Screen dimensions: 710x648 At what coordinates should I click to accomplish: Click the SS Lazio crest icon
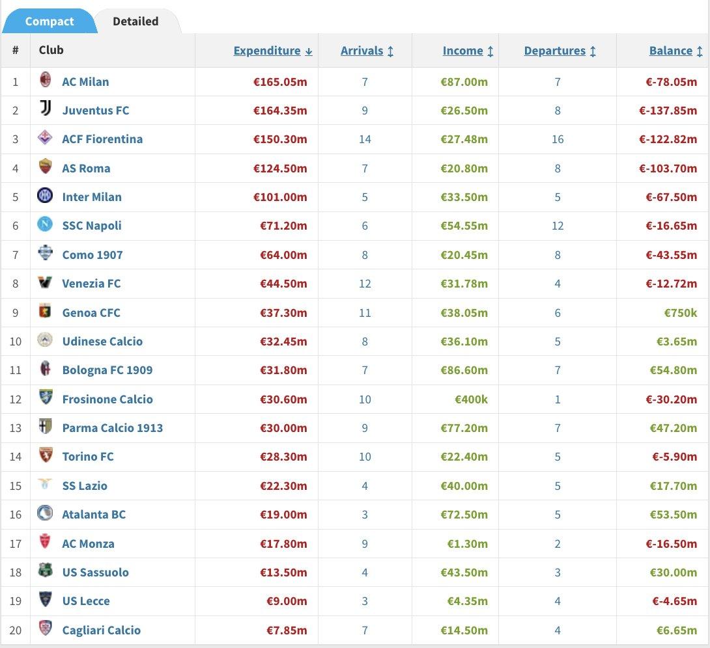click(45, 484)
